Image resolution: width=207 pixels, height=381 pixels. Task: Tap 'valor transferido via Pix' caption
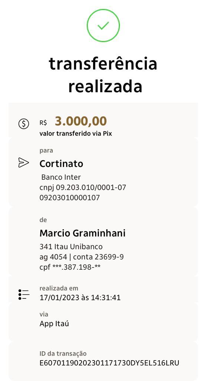76,134
